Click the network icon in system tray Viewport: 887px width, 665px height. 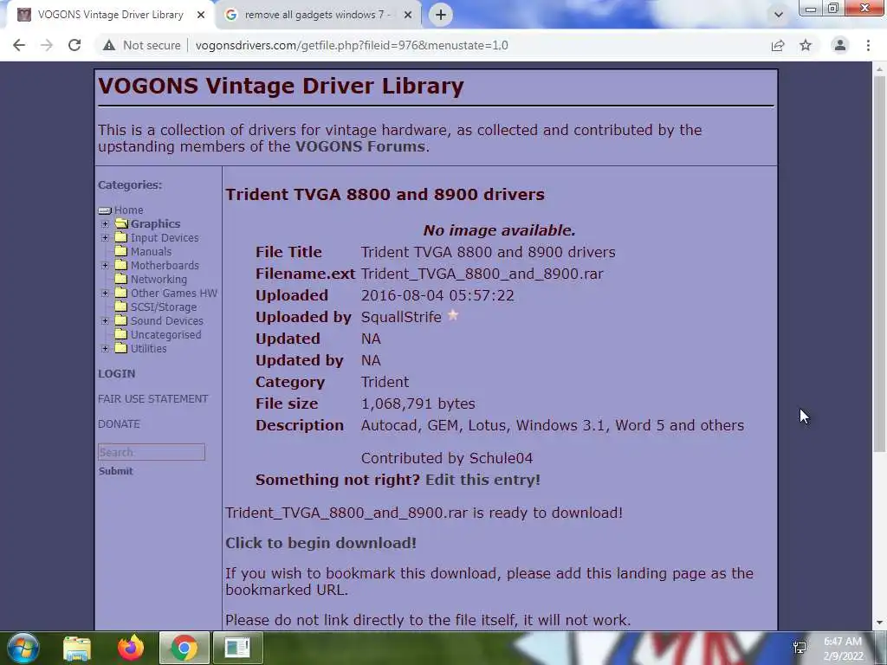click(800, 648)
